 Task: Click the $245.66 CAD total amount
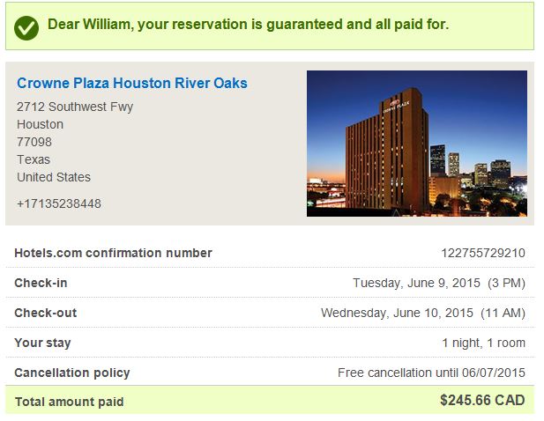pos(482,401)
